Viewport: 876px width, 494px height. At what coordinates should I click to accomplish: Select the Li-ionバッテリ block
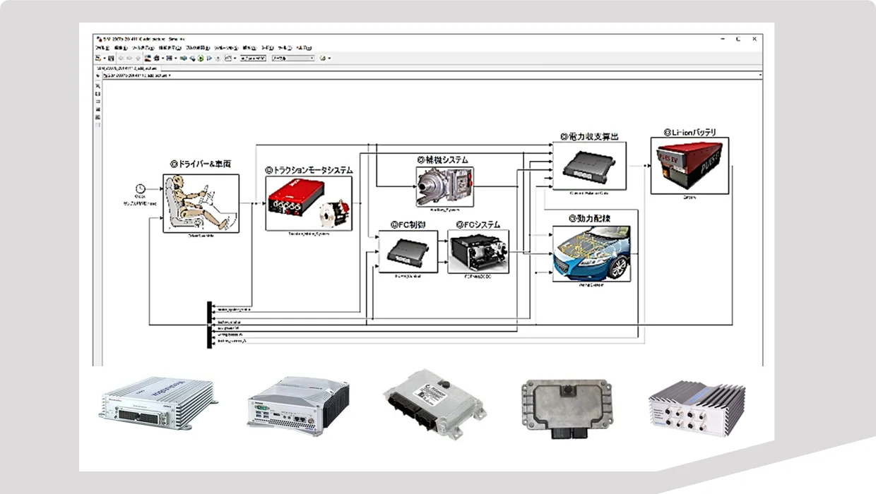point(689,165)
